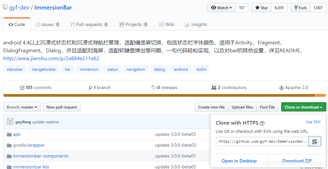View the 1 branch list
This screenshot has height=169, width=328.
[x=100, y=88]
